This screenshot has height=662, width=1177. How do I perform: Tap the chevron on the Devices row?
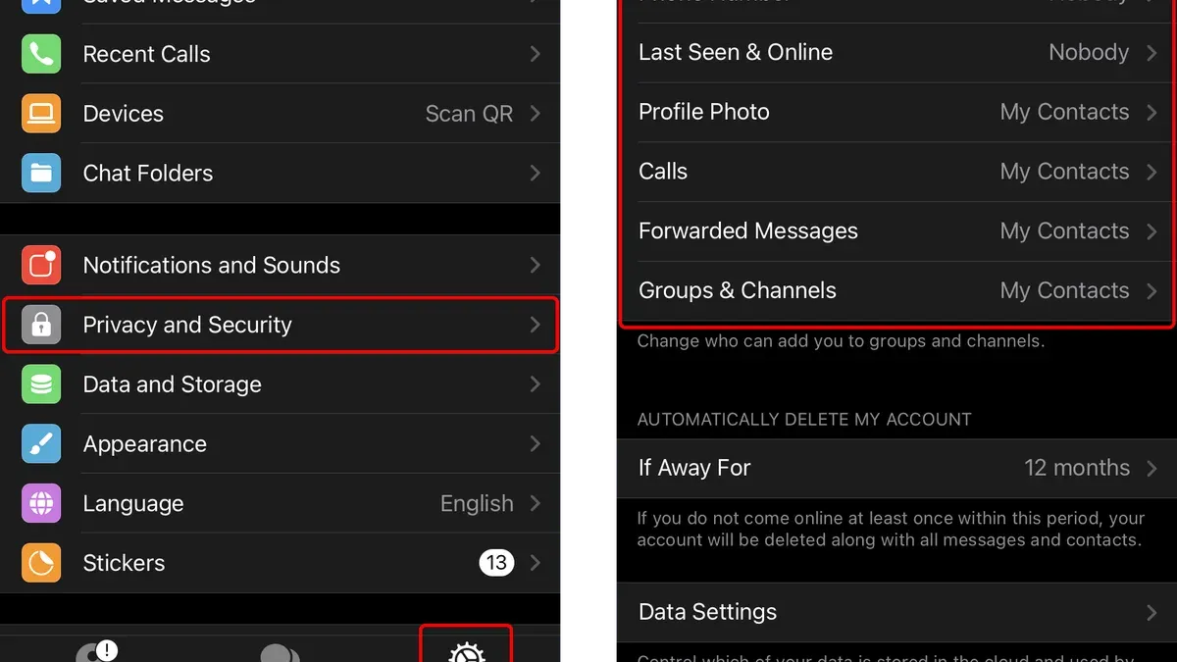click(536, 114)
